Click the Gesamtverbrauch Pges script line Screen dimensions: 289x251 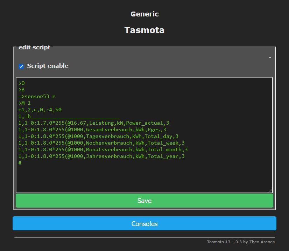pos(92,130)
